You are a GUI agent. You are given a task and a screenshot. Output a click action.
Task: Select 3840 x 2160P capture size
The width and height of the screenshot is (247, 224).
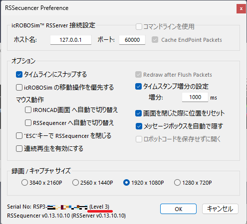point(24,183)
